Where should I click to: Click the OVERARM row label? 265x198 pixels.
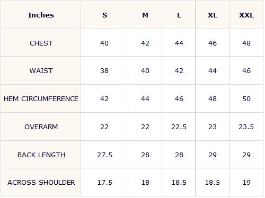(41, 127)
